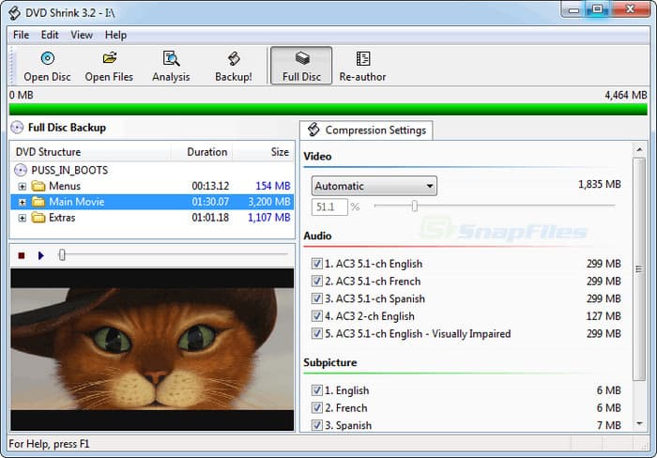Click the 1,835 MB video size value
Screen dimensions: 657x458
pyautogui.click(x=600, y=184)
